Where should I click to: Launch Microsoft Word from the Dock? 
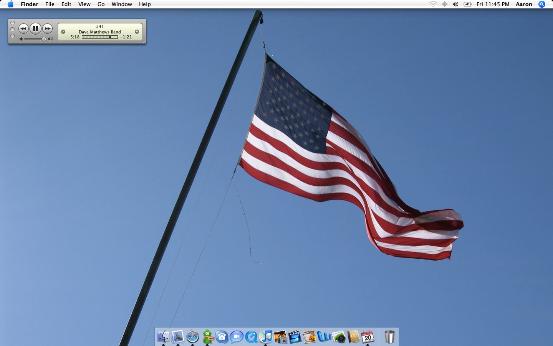pyautogui.click(x=324, y=337)
